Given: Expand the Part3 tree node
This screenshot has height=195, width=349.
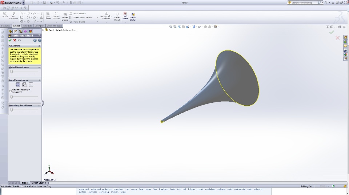Looking at the screenshot, I should [x=43, y=30].
